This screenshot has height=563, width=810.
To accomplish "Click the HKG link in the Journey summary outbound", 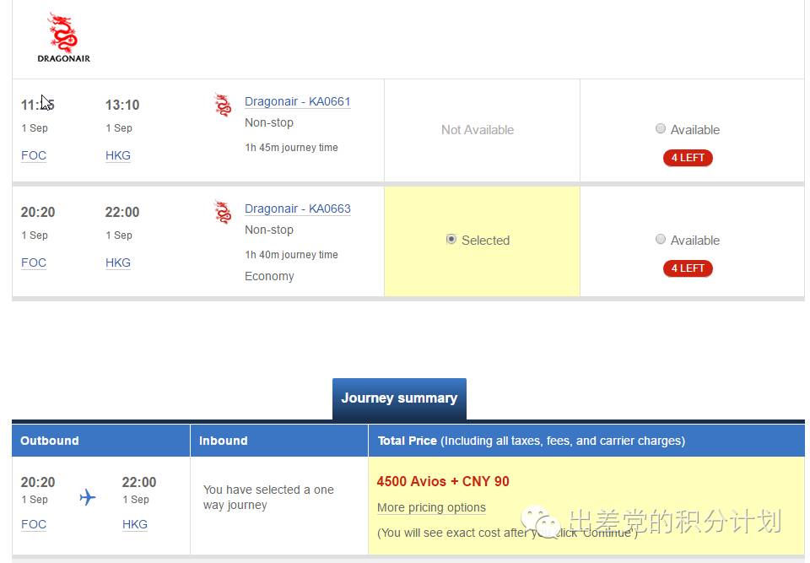I will [135, 524].
